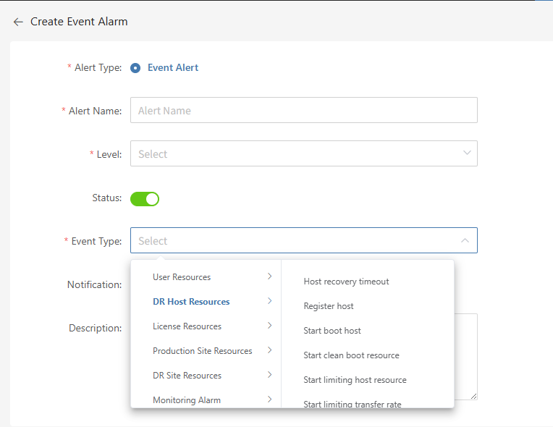Click chevron next to Production Site Resources

coord(269,350)
